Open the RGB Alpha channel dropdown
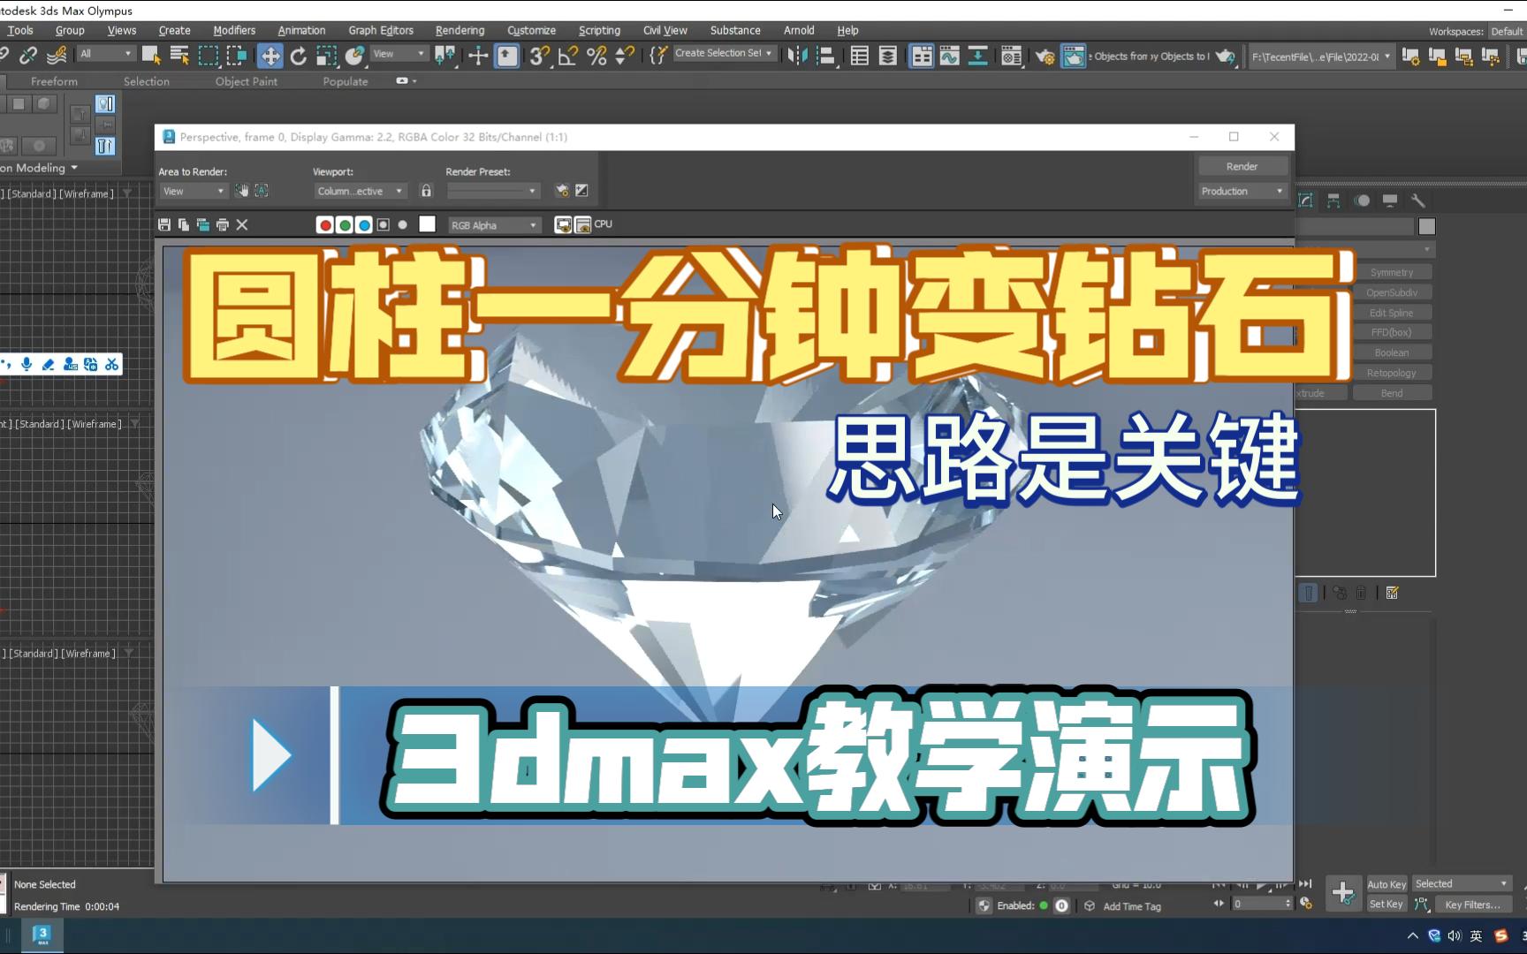The image size is (1527, 954). click(x=494, y=225)
